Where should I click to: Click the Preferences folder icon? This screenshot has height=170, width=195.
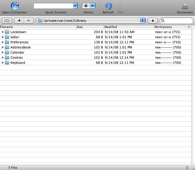click(7, 42)
